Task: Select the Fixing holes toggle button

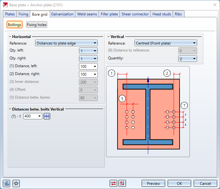Action: [x=37, y=25]
